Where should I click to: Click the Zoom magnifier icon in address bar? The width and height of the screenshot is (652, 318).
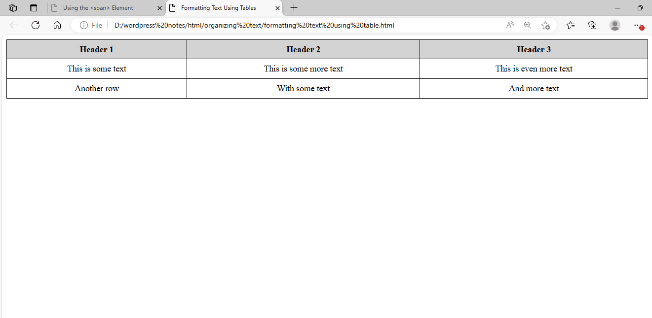528,25
